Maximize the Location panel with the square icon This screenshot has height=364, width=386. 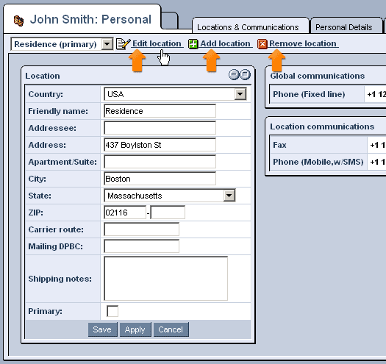coord(245,74)
